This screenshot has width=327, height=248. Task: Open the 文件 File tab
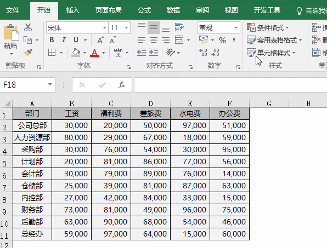[x=13, y=10]
